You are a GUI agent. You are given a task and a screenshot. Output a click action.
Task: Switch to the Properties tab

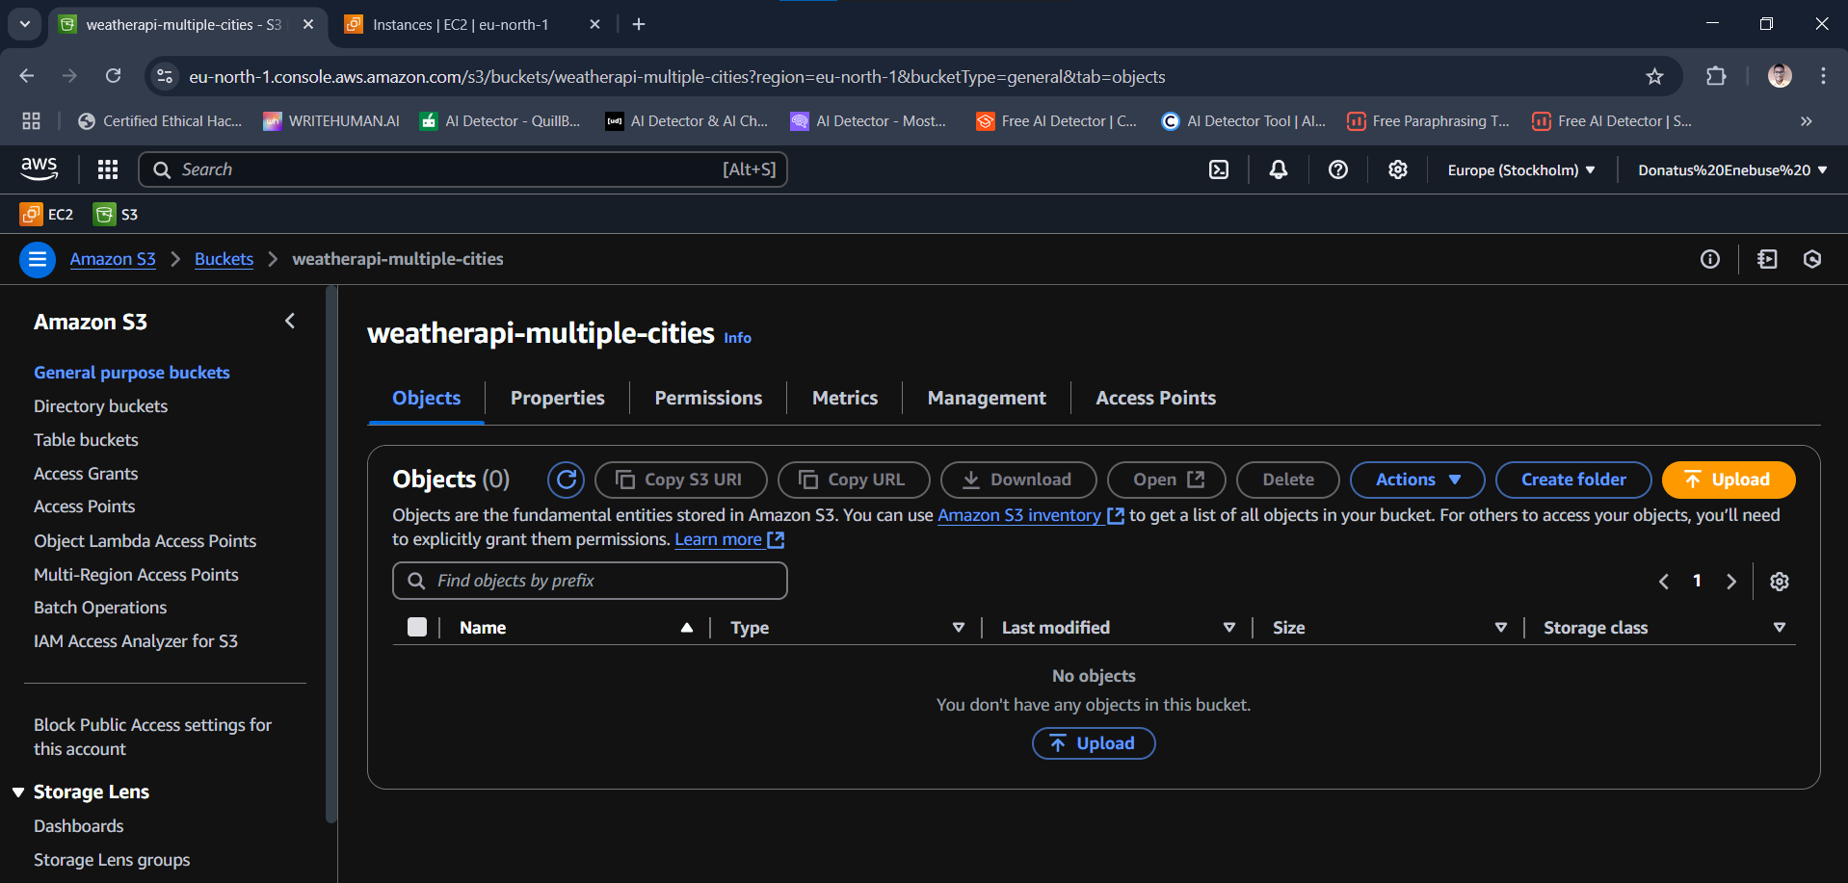point(558,398)
